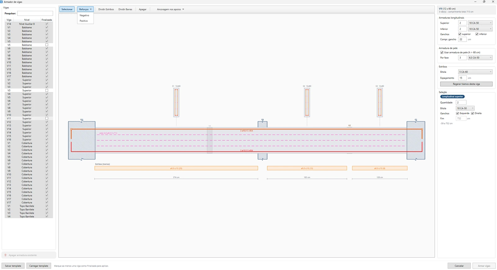The image size is (497, 270).
Task: Click the Viga column header
Action: pos(9,20)
